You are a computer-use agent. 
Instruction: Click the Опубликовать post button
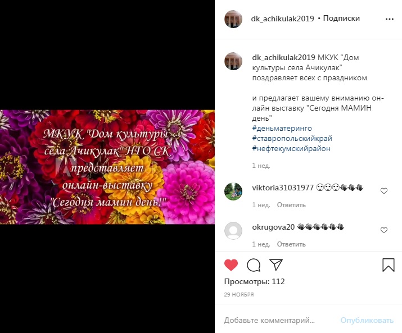coord(367,320)
